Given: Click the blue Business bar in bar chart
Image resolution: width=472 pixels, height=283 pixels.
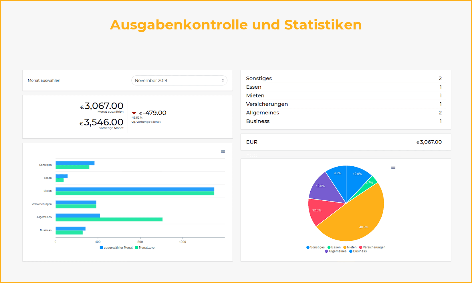Looking at the screenshot, I should (x=70, y=229).
